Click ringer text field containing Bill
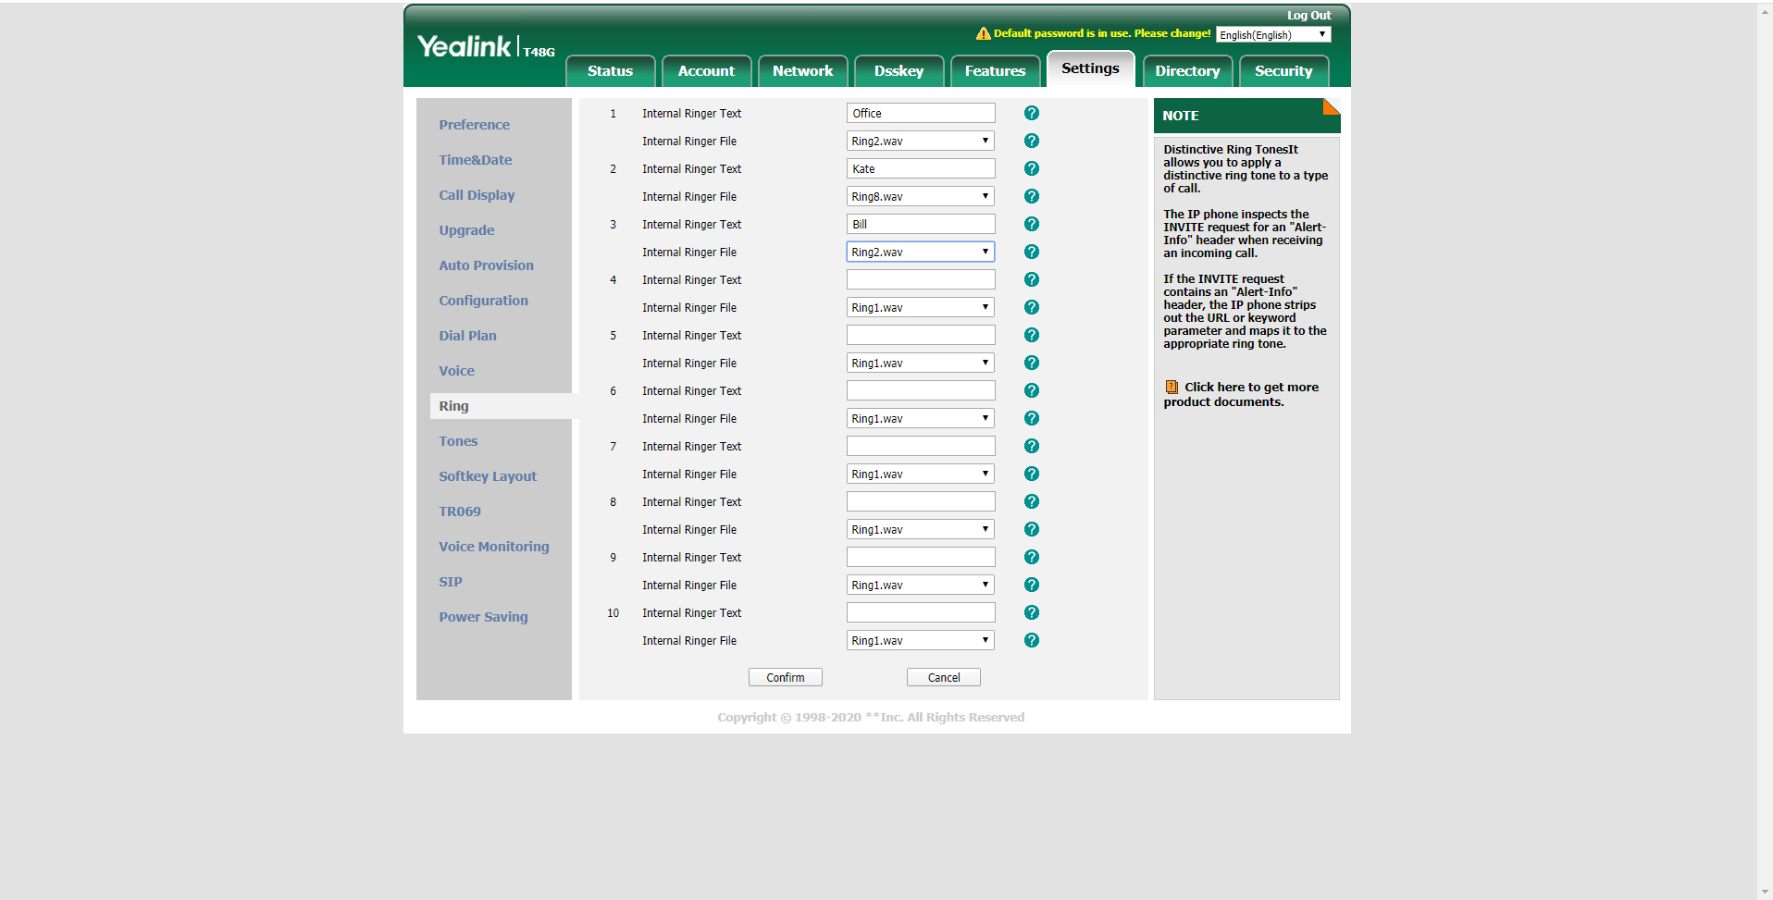Image resolution: width=1773 pixels, height=900 pixels. [x=921, y=224]
